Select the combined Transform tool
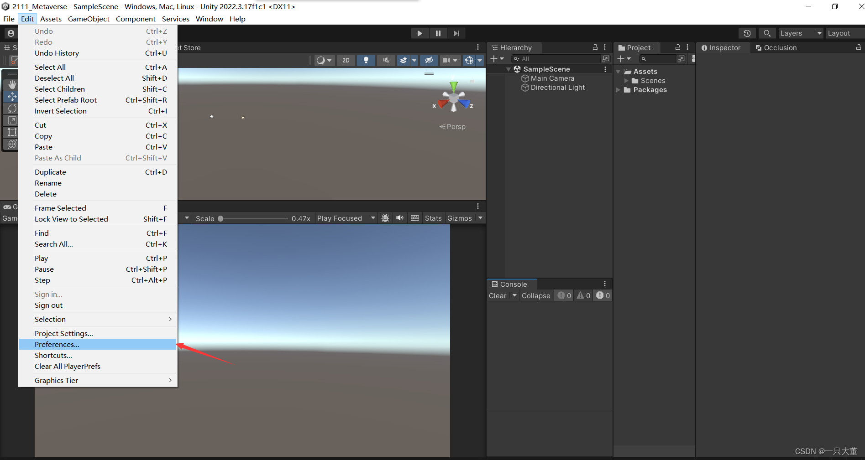Viewport: 865px width, 460px height. pyautogui.click(x=12, y=144)
